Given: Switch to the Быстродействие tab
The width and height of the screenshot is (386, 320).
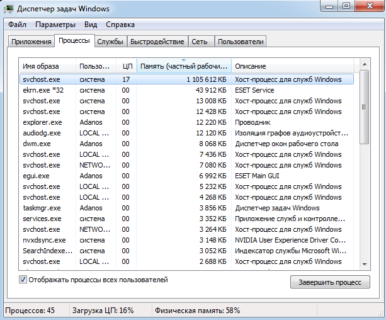Looking at the screenshot, I should tap(157, 42).
